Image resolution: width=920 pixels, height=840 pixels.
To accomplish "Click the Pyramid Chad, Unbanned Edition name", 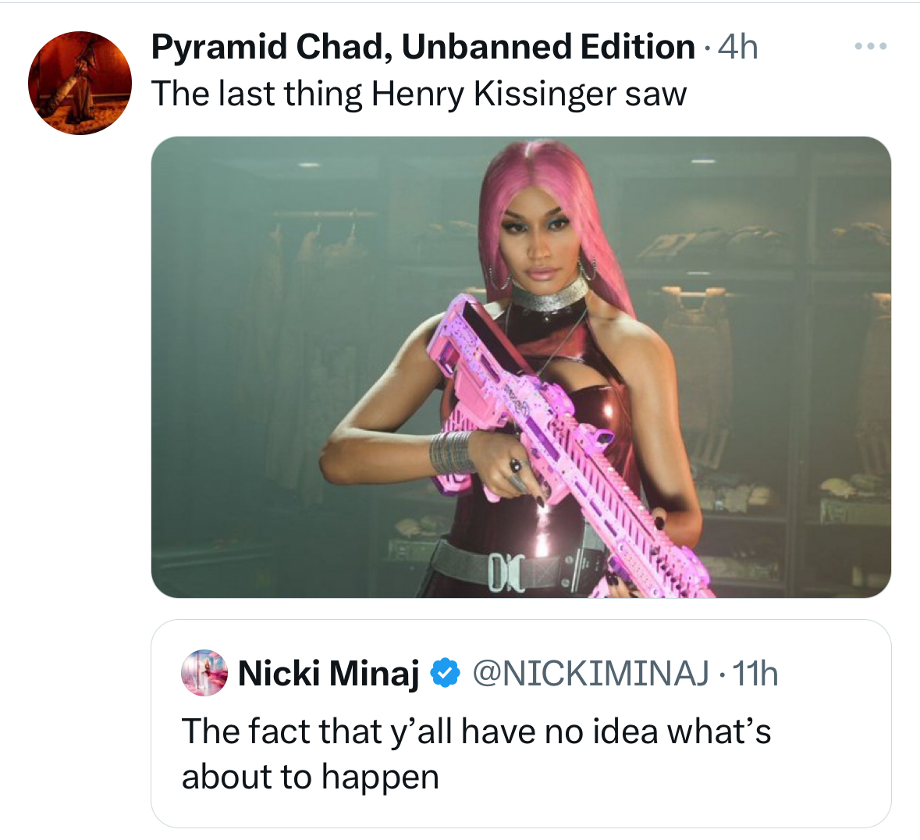I will (423, 47).
